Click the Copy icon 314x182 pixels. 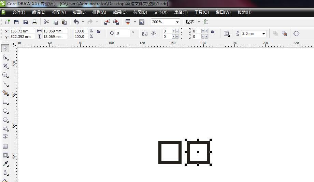55,22
